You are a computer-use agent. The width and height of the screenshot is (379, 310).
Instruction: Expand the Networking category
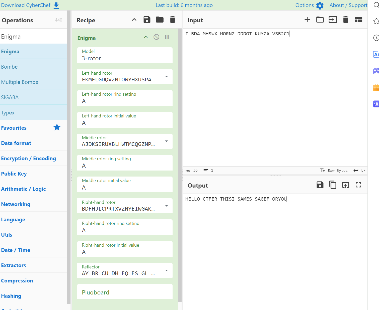coord(33,204)
